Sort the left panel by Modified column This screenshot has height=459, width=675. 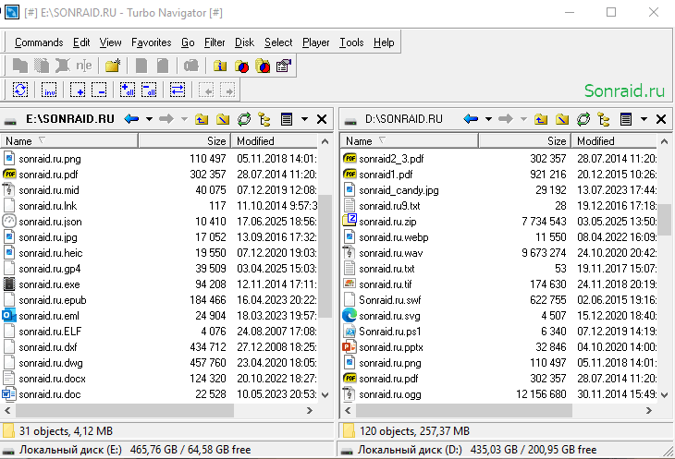pyautogui.click(x=275, y=141)
